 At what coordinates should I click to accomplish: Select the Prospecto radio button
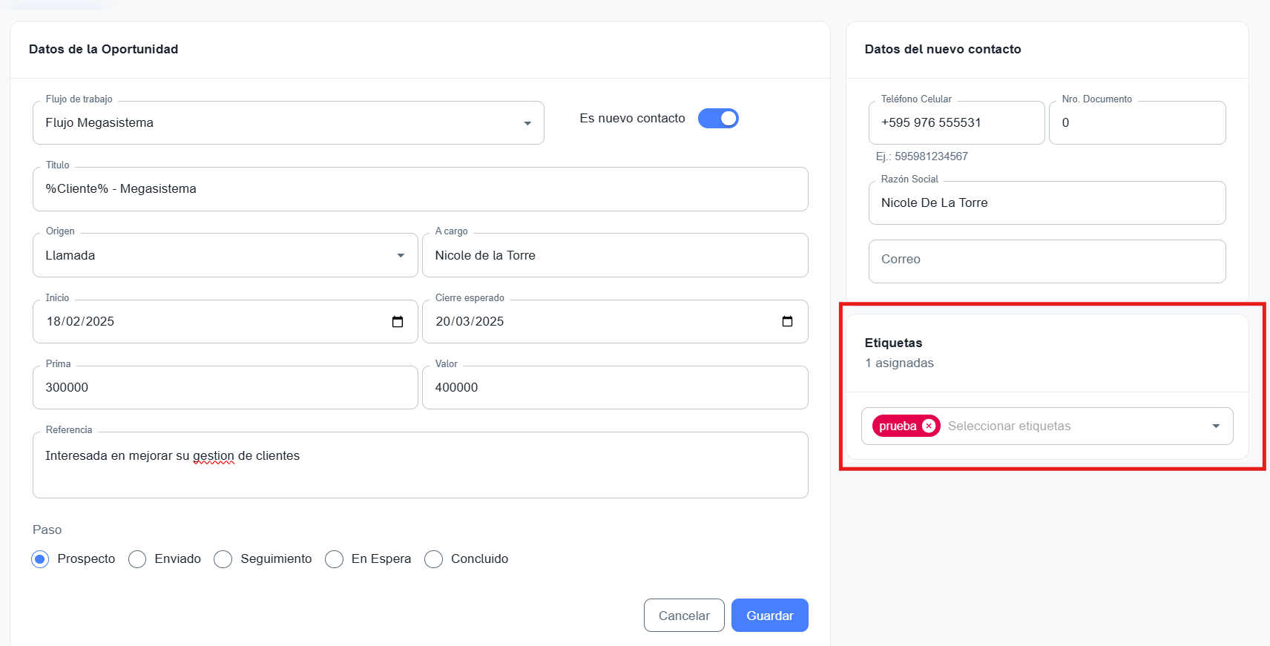[41, 559]
